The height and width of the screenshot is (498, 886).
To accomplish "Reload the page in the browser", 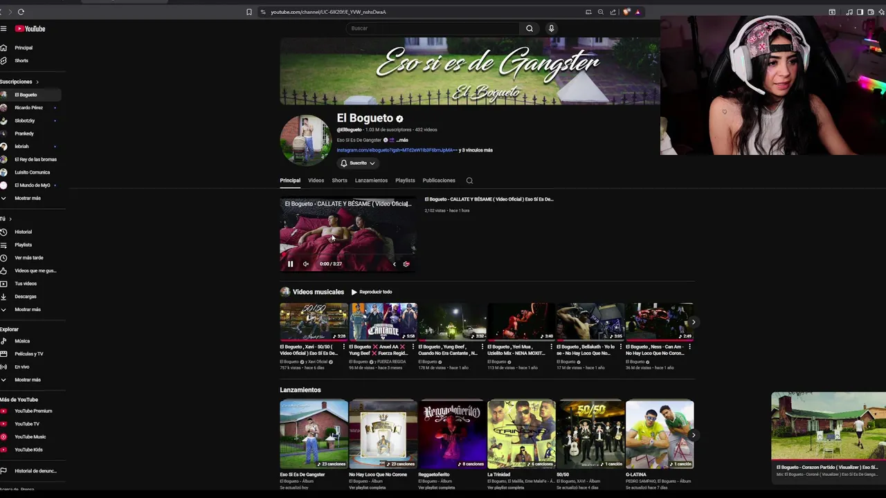I will click(x=21, y=12).
